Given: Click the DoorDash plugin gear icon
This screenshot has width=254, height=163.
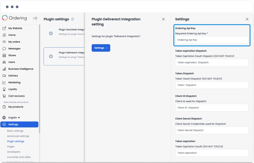Looking at the screenshot, I should tap(51, 33).
